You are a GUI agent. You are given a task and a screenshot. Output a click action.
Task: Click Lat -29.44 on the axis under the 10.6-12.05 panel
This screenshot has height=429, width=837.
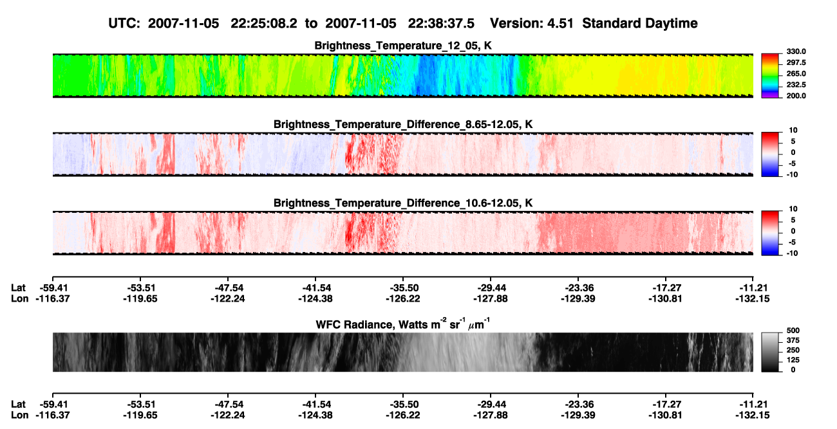(x=490, y=288)
